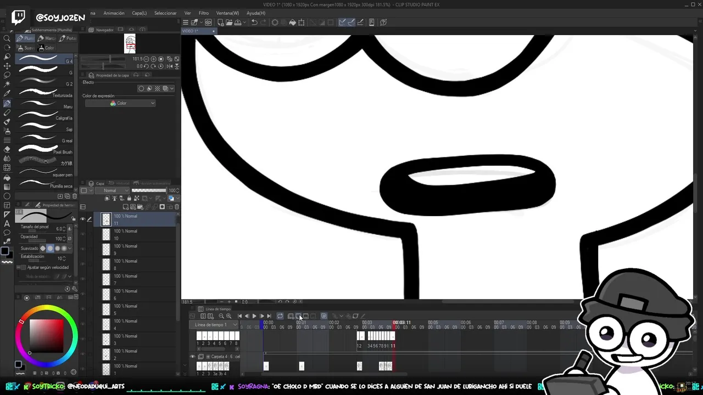Toggle visibility of layer 8

pos(83,264)
